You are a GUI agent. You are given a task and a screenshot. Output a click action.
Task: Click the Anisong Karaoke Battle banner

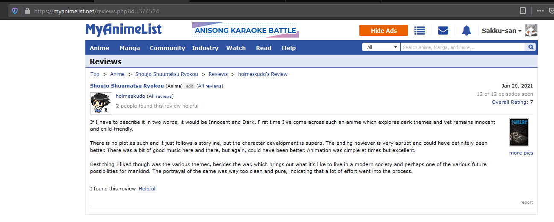(x=245, y=30)
